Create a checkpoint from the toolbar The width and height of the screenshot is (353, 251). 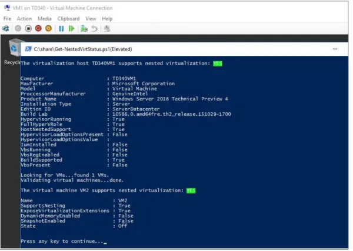point(84,29)
